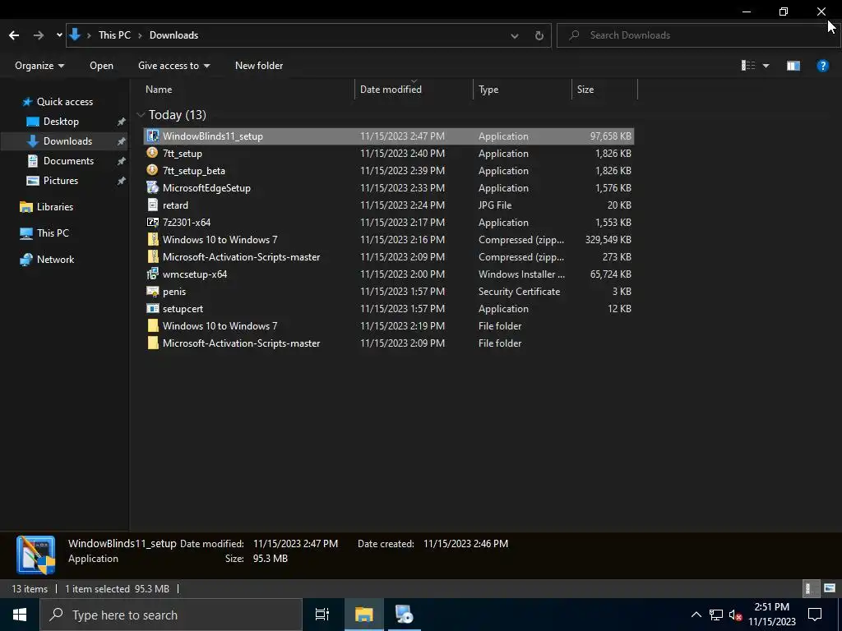Click the 65,724 KB size cell

coord(611,274)
